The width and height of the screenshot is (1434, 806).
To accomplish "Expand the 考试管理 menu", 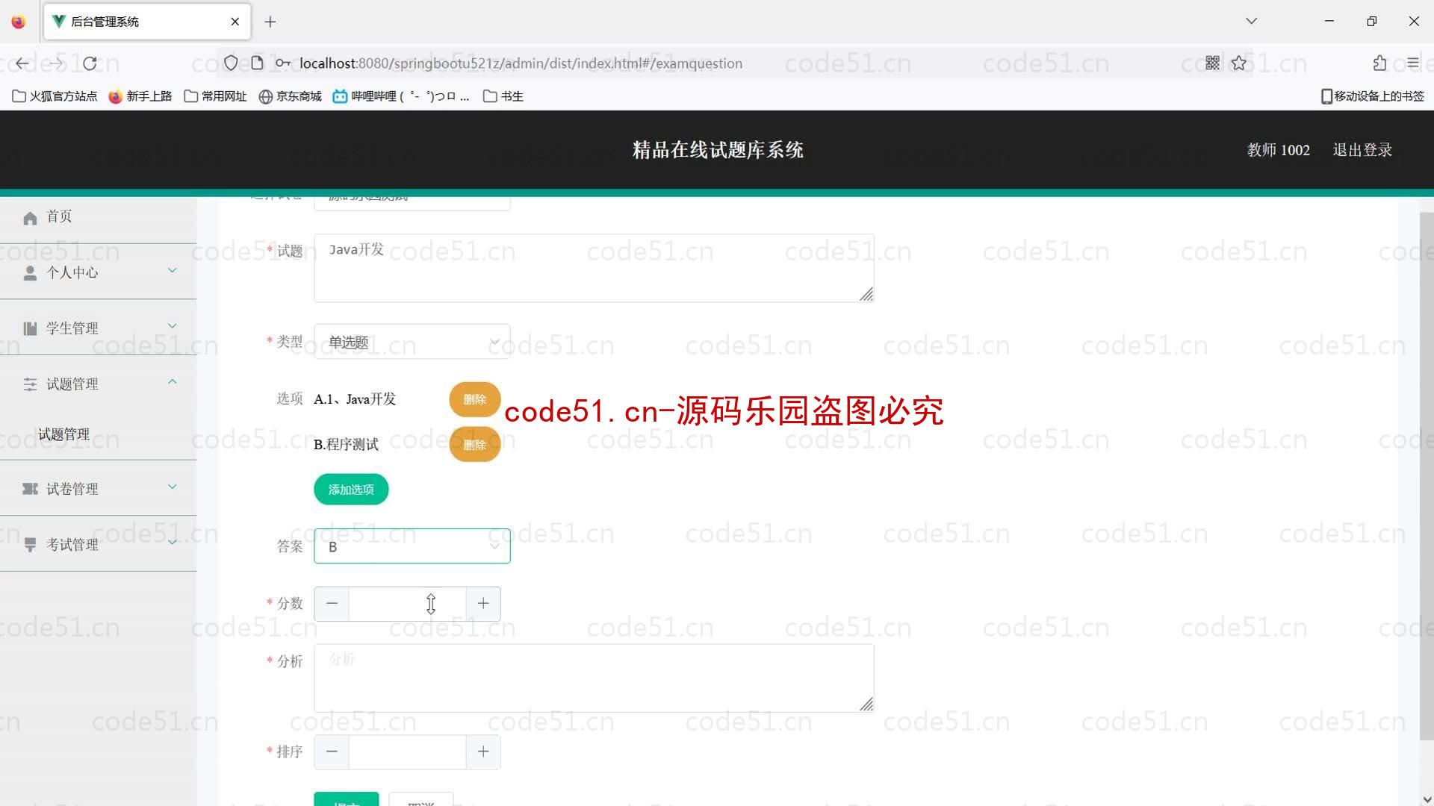I will click(x=98, y=545).
